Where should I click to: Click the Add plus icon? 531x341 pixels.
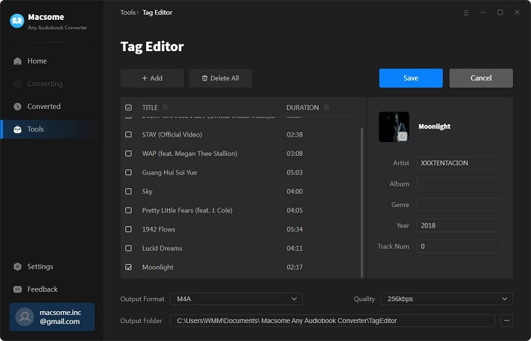pos(145,78)
